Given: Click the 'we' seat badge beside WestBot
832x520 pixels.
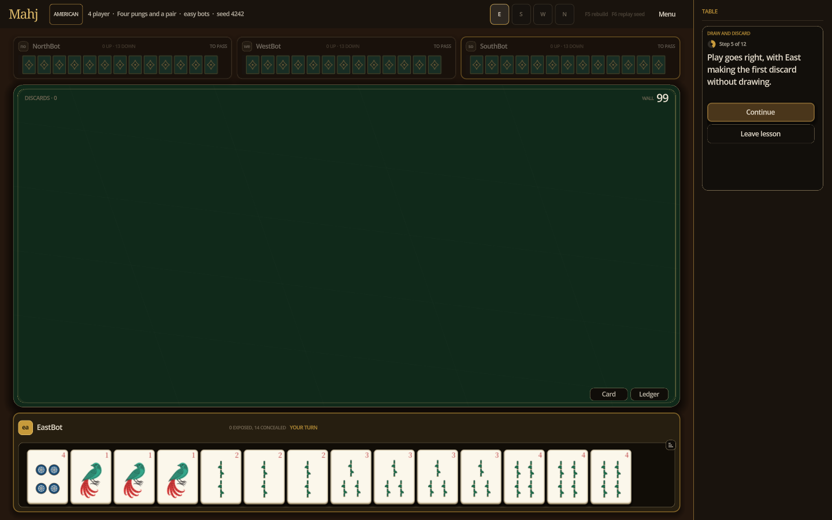Looking at the screenshot, I should (247, 46).
